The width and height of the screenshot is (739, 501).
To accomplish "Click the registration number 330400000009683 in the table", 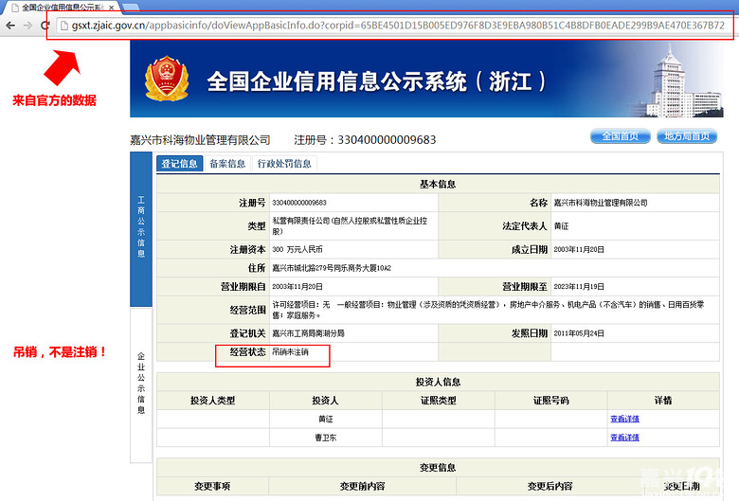I will tap(298, 203).
